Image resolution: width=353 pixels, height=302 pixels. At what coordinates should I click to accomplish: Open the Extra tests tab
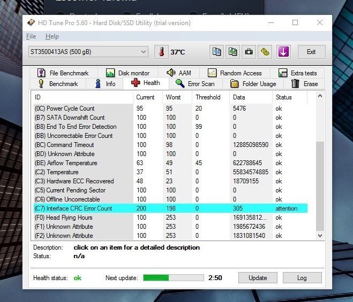297,73
